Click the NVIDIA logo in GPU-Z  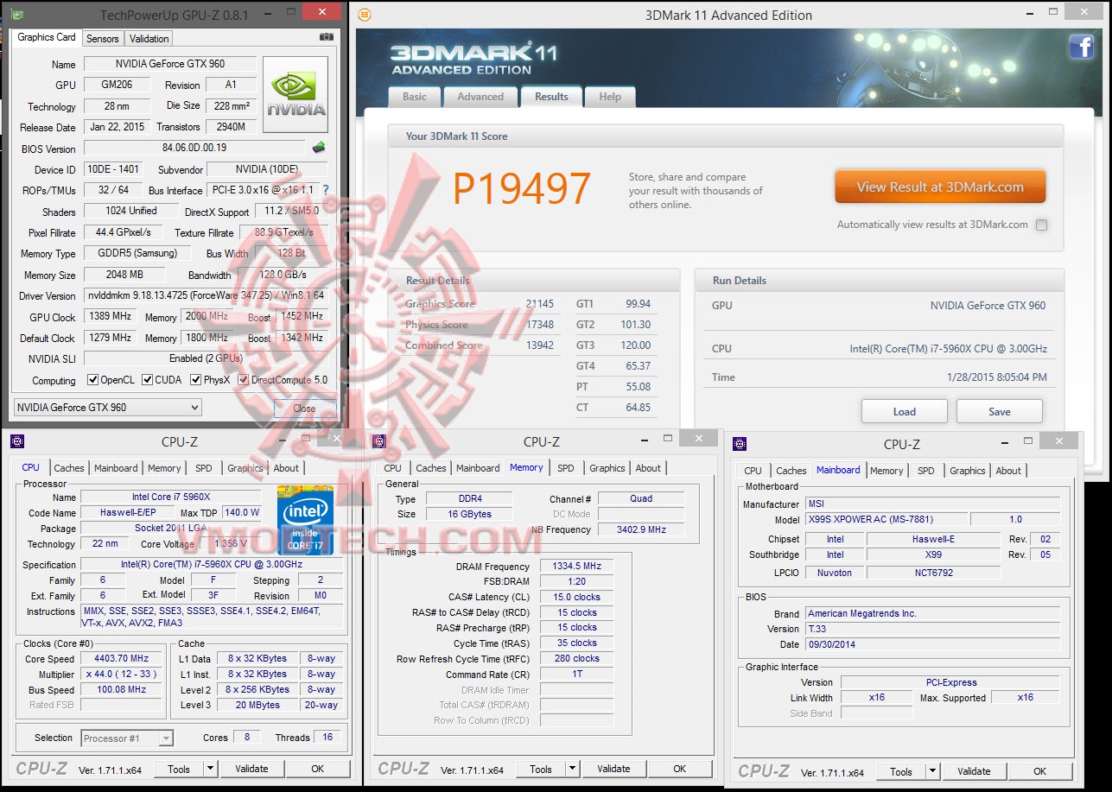295,93
